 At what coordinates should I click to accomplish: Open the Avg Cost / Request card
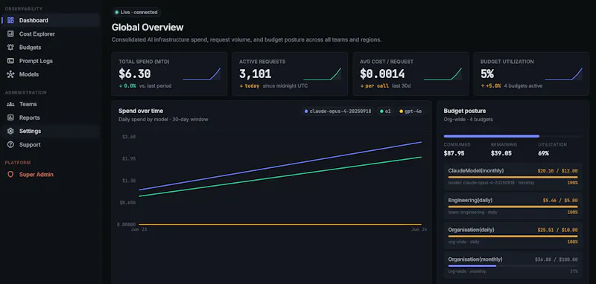pos(410,74)
